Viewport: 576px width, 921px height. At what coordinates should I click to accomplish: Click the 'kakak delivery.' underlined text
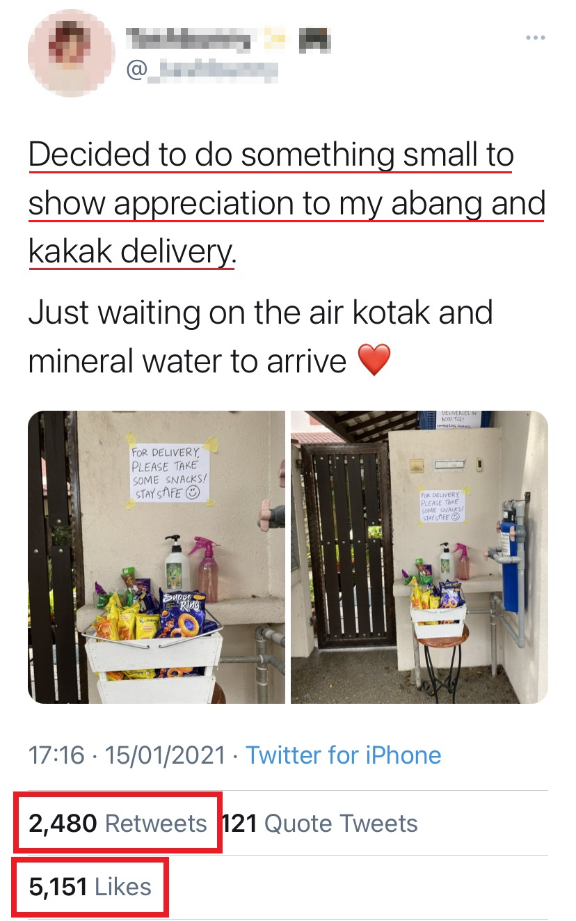(x=131, y=251)
